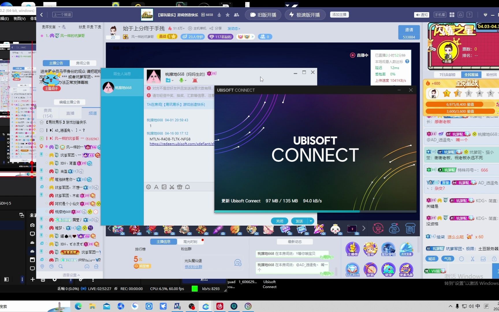Click the 3,600/3,600 星值 progress bar

point(460,111)
